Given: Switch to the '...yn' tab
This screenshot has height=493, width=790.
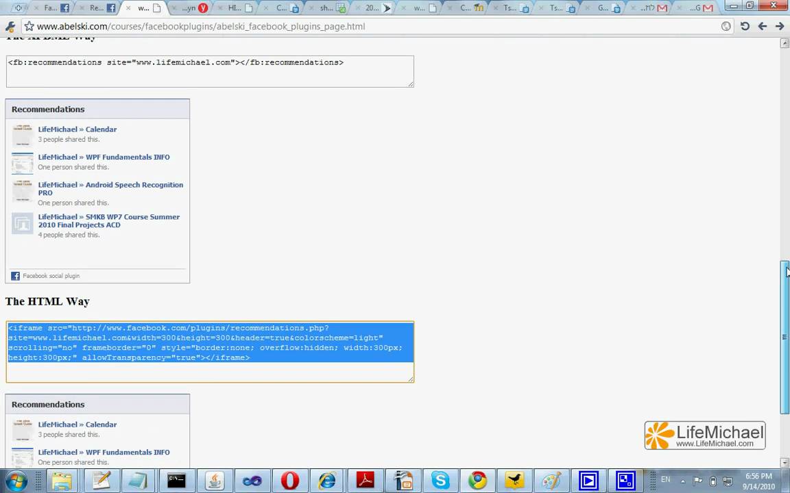Looking at the screenshot, I should (191, 8).
